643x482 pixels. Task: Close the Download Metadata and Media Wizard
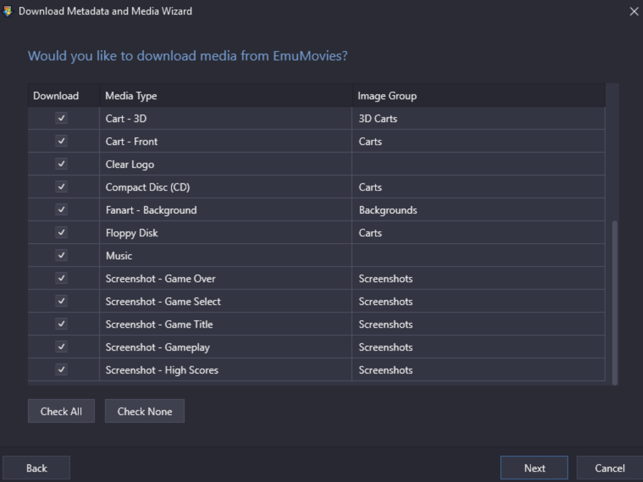(633, 11)
